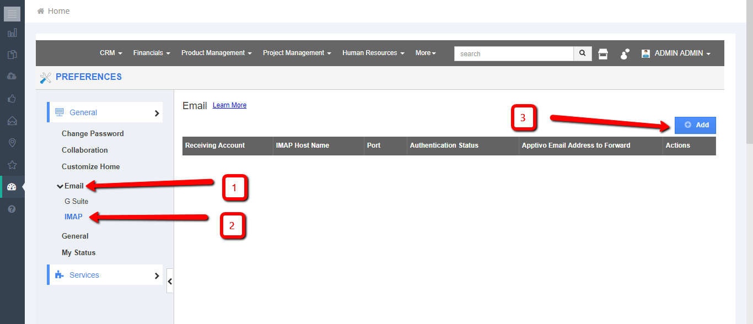Open the cloud upload sidebar icon
This screenshot has height=324, width=753.
point(12,76)
